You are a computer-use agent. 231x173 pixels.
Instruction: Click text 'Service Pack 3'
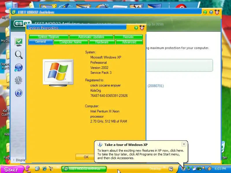click(101, 73)
